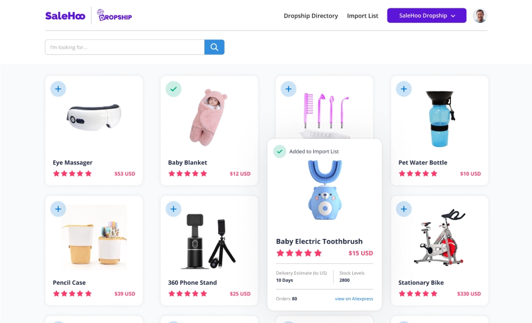Click the SaleHoo logo
This screenshot has width=532, height=323.
[x=65, y=16]
